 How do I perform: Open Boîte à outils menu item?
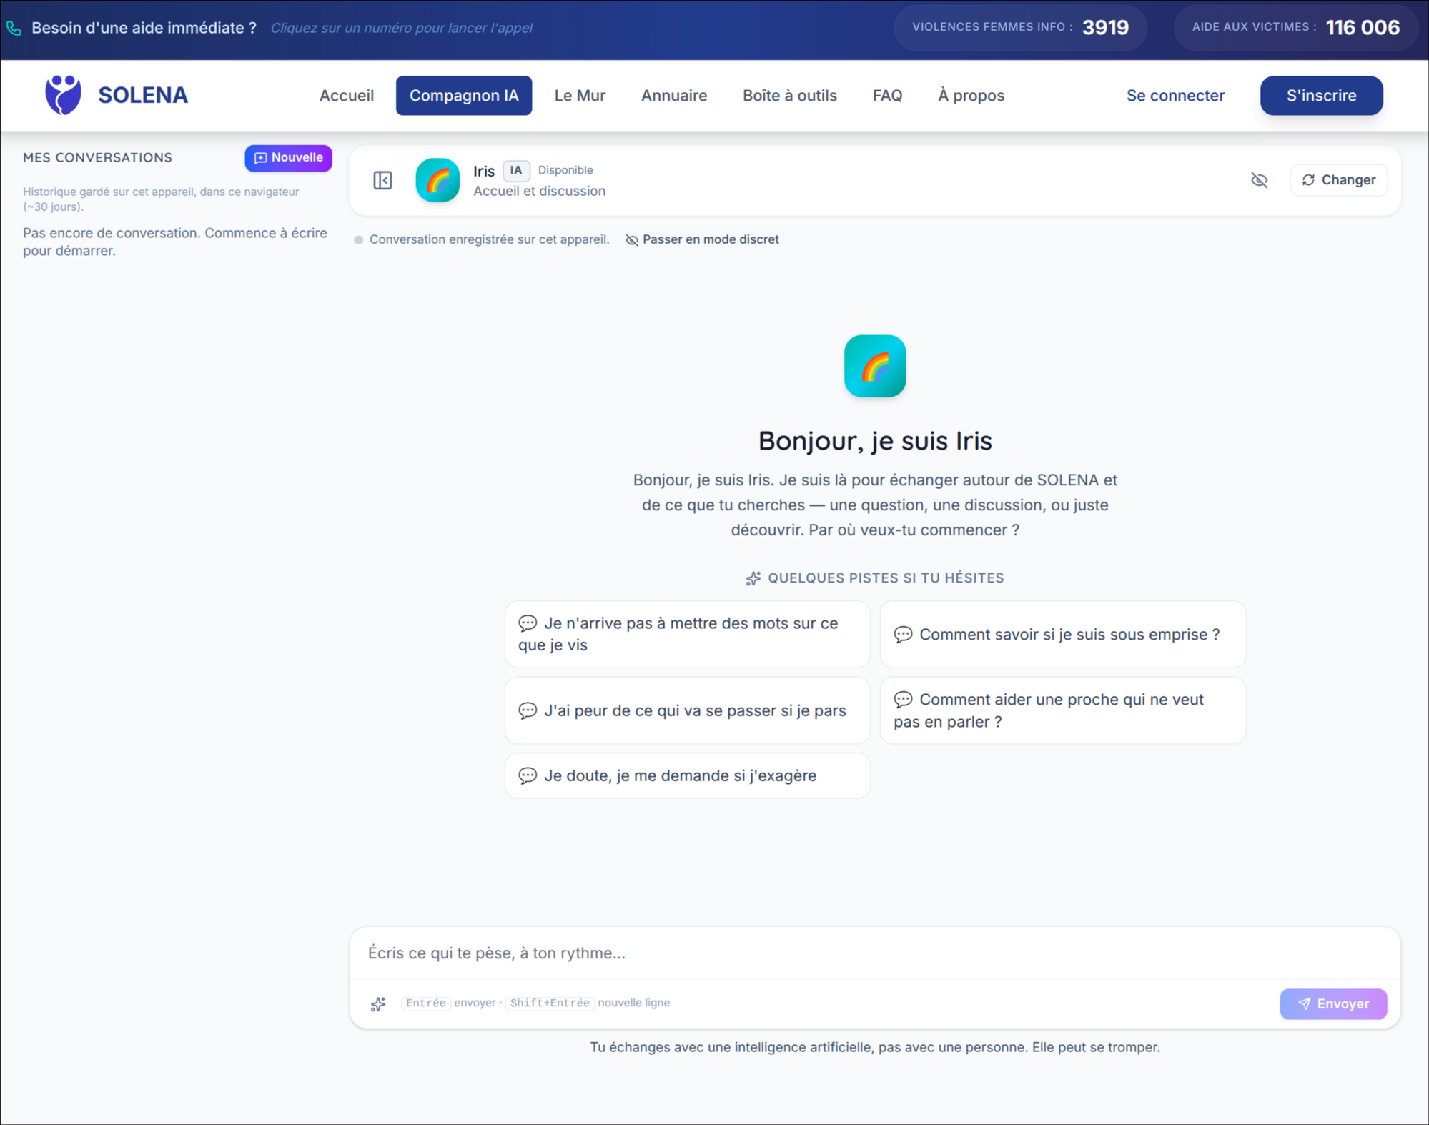click(x=789, y=95)
